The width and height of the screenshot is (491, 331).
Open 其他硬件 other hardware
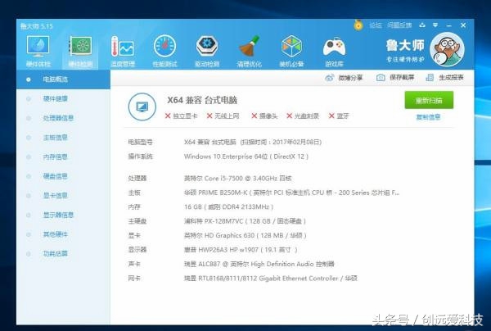[x=63, y=234]
